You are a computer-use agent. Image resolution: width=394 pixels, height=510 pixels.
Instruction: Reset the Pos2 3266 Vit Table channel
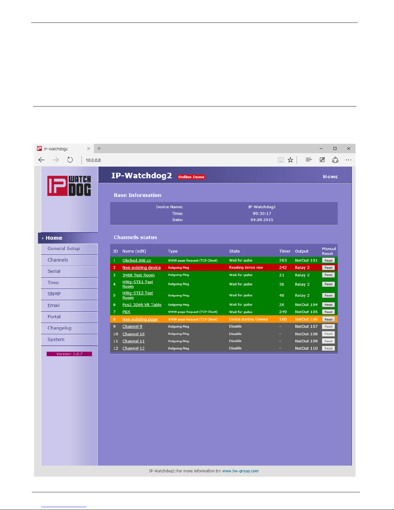tap(328, 305)
